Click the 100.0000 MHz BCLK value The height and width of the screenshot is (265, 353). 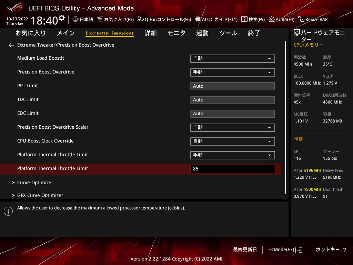[307, 83]
